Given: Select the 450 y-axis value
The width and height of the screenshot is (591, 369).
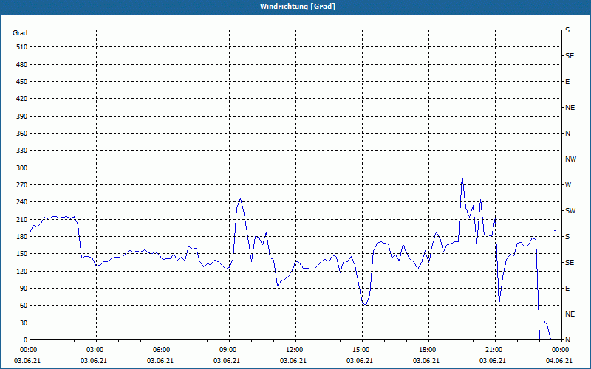Looking at the screenshot, I should pos(22,82).
